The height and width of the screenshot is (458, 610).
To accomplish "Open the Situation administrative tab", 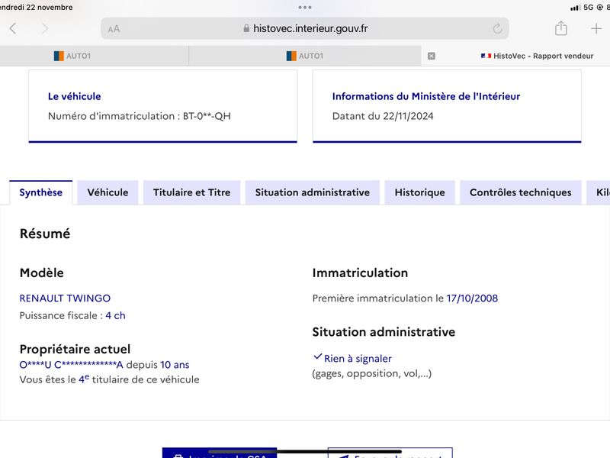I will [x=313, y=192].
